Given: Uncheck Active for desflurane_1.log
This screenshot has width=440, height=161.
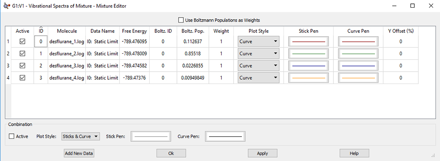Looking at the screenshot, I should 22,41.
